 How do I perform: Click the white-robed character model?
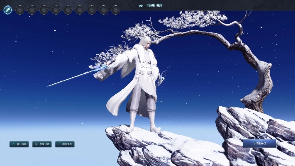click(139, 87)
